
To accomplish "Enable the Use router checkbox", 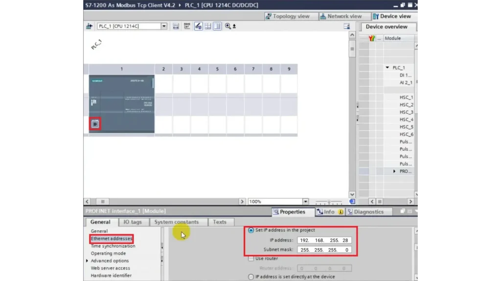I will pos(251,259).
